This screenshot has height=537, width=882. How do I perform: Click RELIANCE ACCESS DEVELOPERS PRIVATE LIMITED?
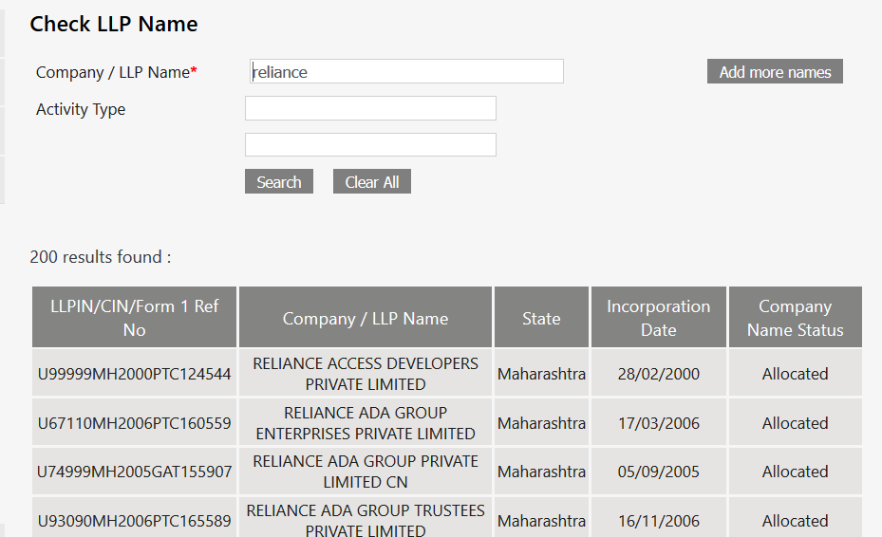(x=366, y=374)
